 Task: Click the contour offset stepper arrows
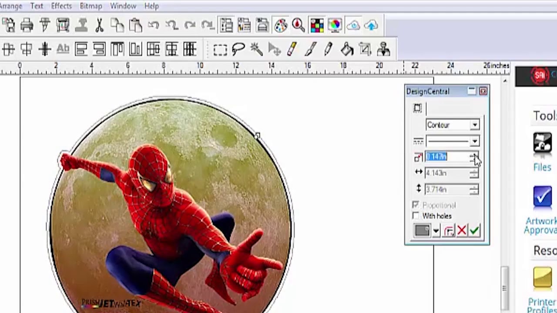tap(474, 157)
